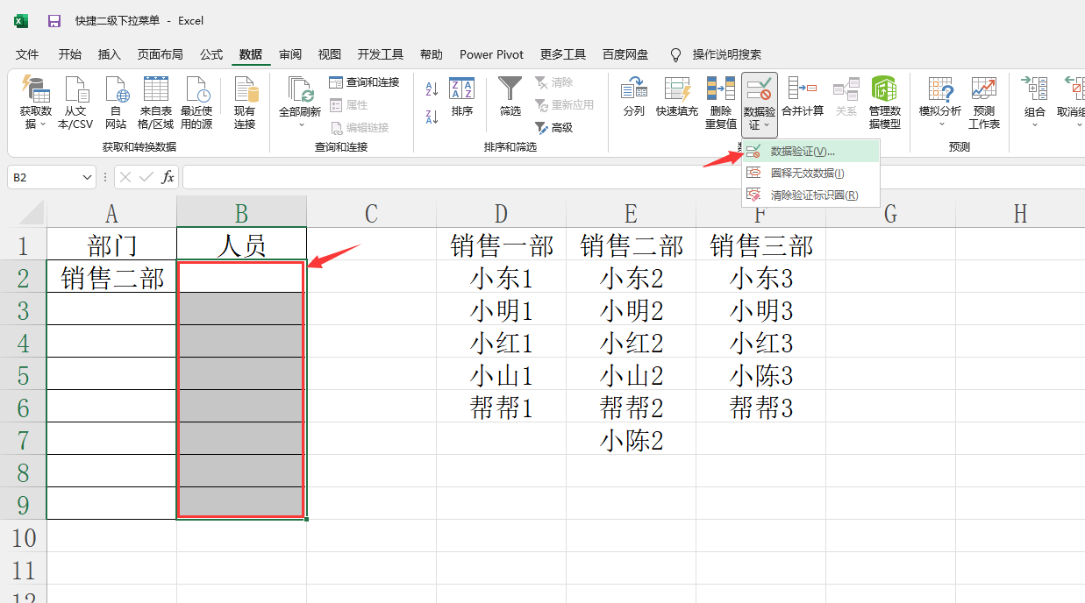
Task: Click the lightbulb 操作说明搜索 search box
Action: (716, 54)
